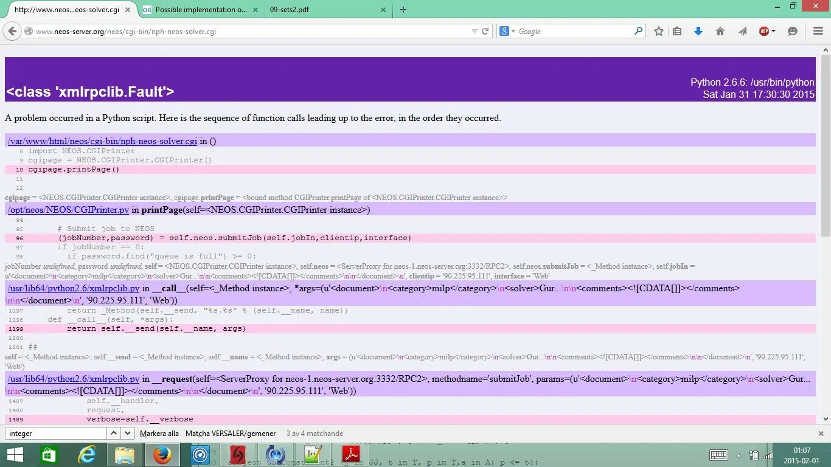Image resolution: width=831 pixels, height=467 pixels.
Task: Click the Firefox taskbar icon
Action: (162, 455)
